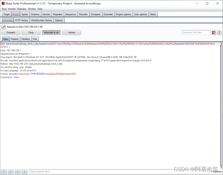This screenshot has width=223, height=175.
Task: Open the Extender tab
Action: click(x=108, y=14)
